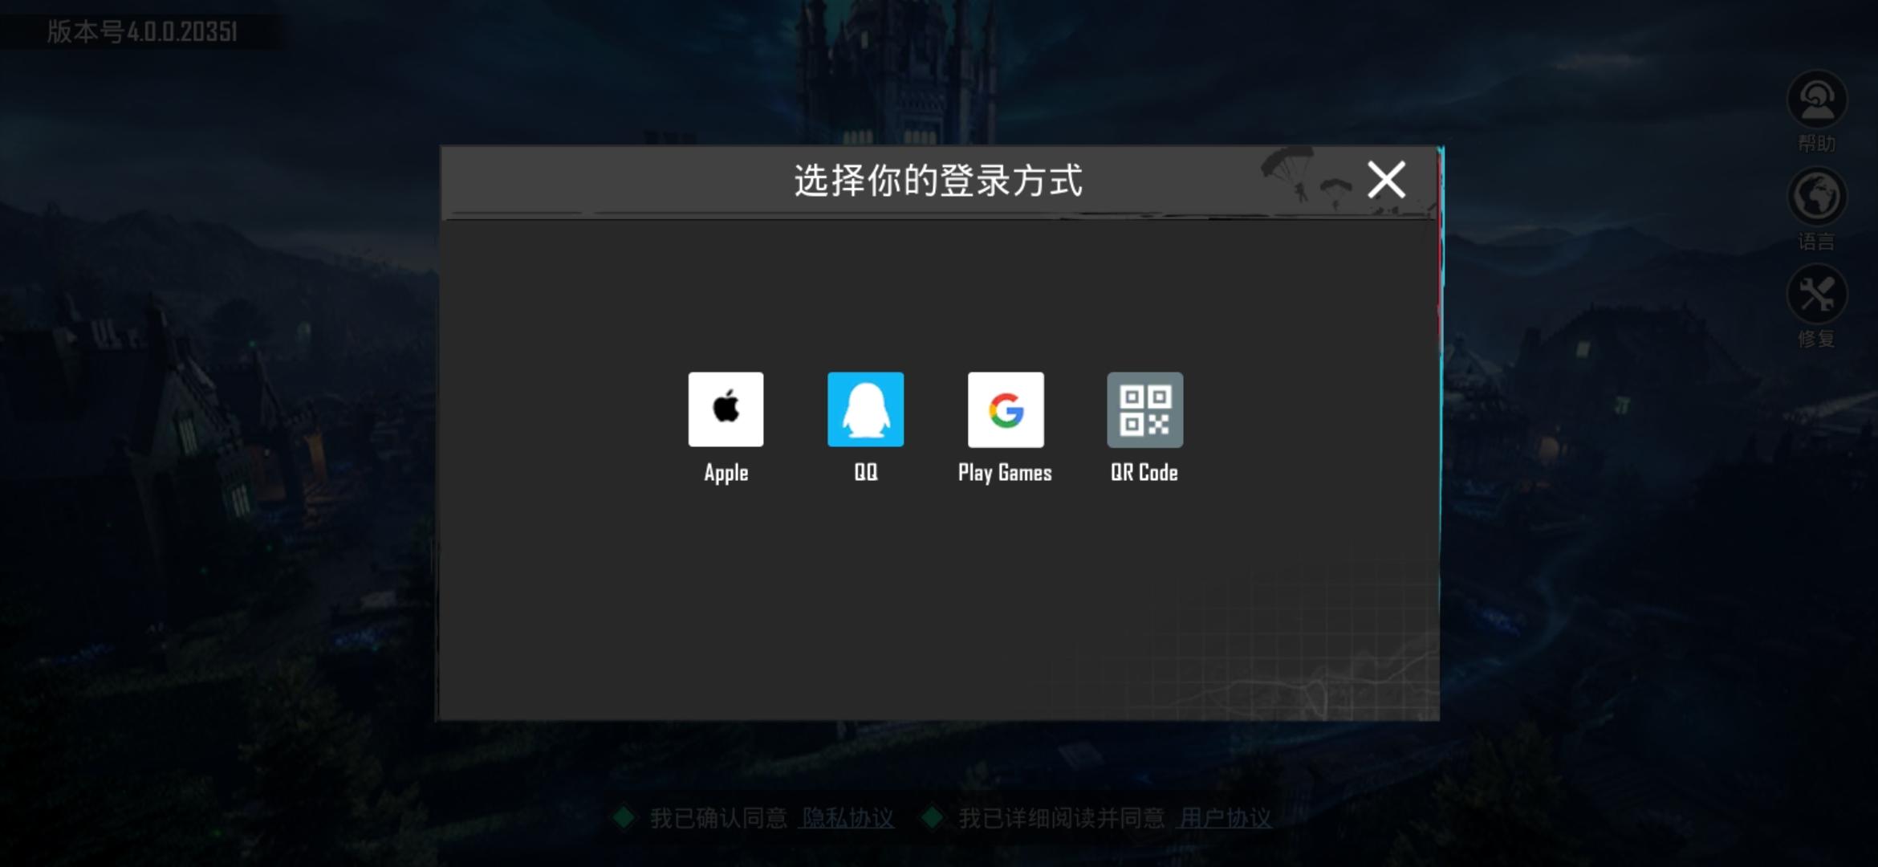Open the 隐私协议 link

click(x=848, y=818)
